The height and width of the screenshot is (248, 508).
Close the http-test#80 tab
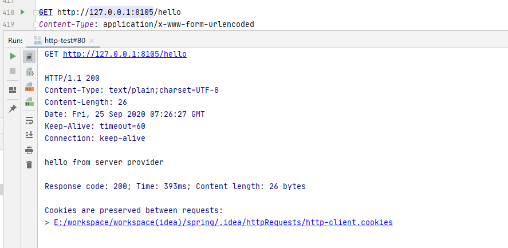pyautogui.click(x=92, y=41)
